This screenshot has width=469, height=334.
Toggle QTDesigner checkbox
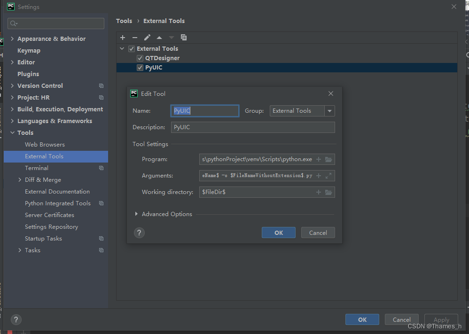140,58
